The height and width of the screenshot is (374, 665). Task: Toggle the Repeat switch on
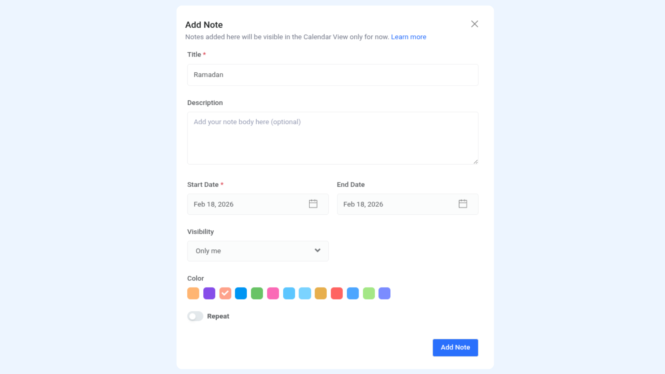point(195,316)
